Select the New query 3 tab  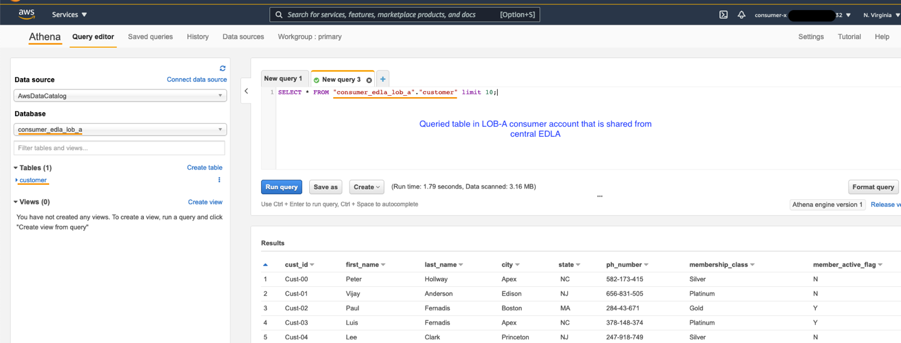(x=341, y=79)
